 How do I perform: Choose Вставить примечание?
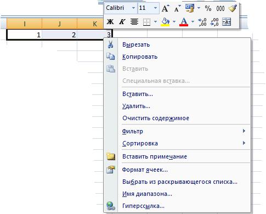pos(177,156)
